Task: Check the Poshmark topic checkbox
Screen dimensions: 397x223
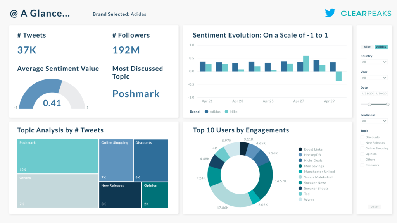Action: pos(362,165)
